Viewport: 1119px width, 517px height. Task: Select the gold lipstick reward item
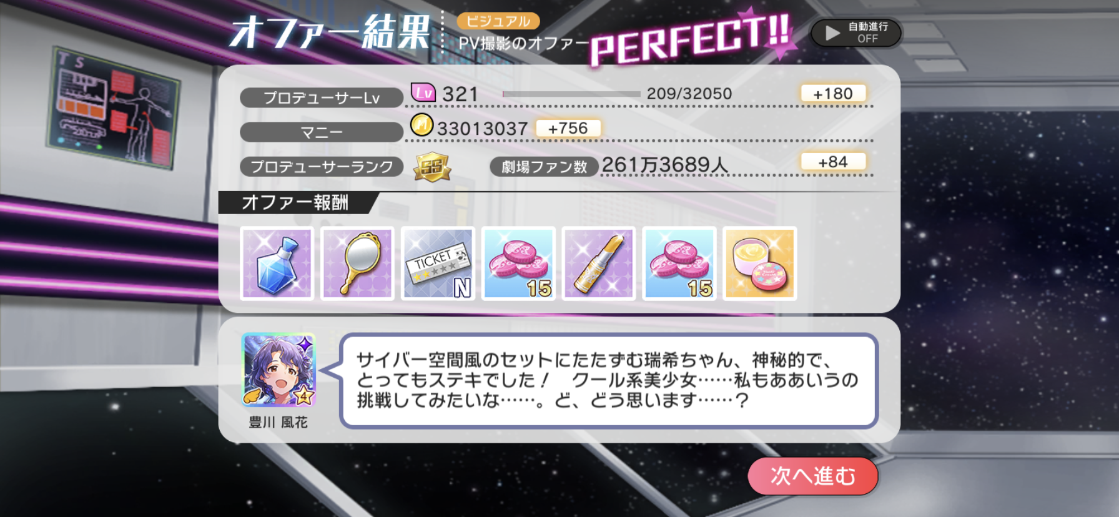[x=599, y=263]
